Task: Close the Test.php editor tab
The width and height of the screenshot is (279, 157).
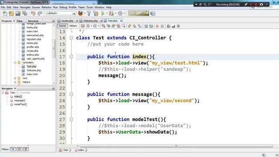Action: (x=121, y=21)
